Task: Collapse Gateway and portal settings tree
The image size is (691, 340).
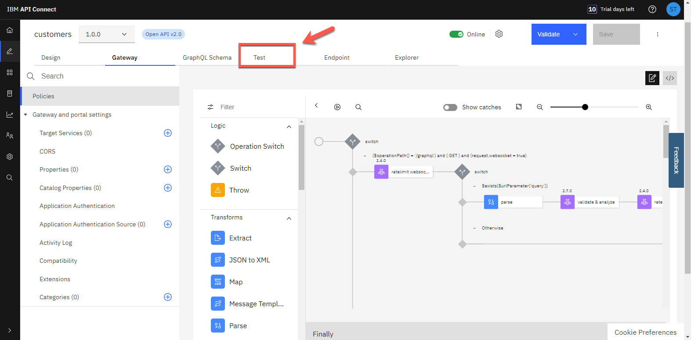Action: coord(25,115)
